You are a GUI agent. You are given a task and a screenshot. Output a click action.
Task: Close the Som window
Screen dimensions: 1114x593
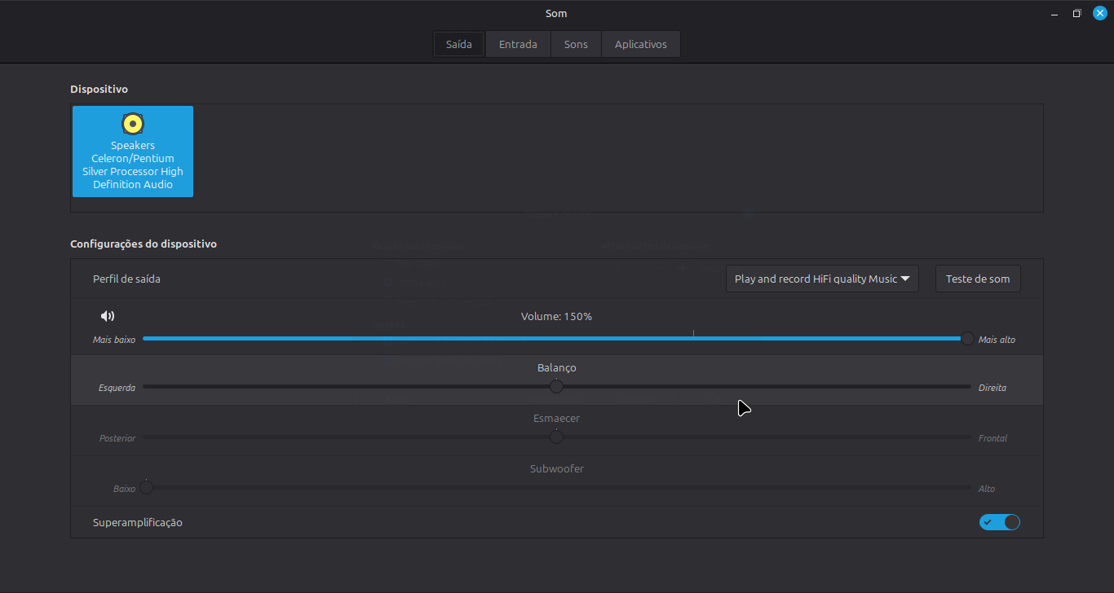pos(1100,13)
